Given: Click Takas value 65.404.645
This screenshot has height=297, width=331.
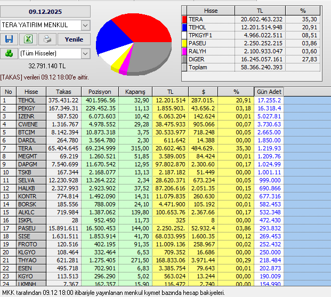Looking at the screenshot, I should click(63, 148).
